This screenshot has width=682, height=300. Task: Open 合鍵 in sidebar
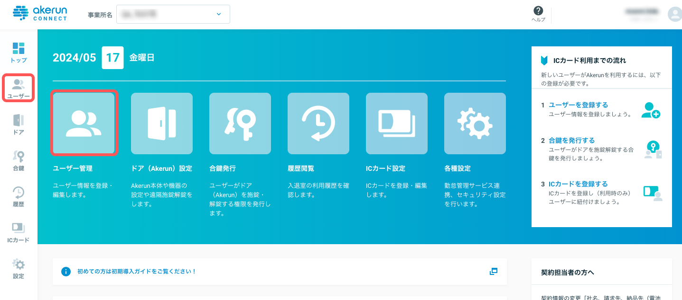[x=19, y=160]
